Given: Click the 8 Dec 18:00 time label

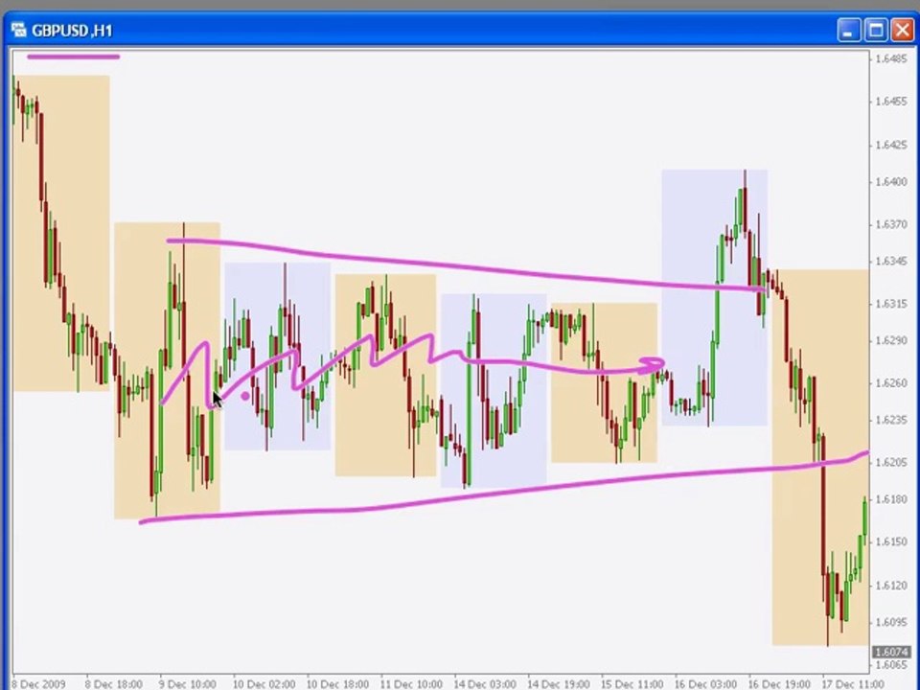Looking at the screenshot, I should click(113, 684).
